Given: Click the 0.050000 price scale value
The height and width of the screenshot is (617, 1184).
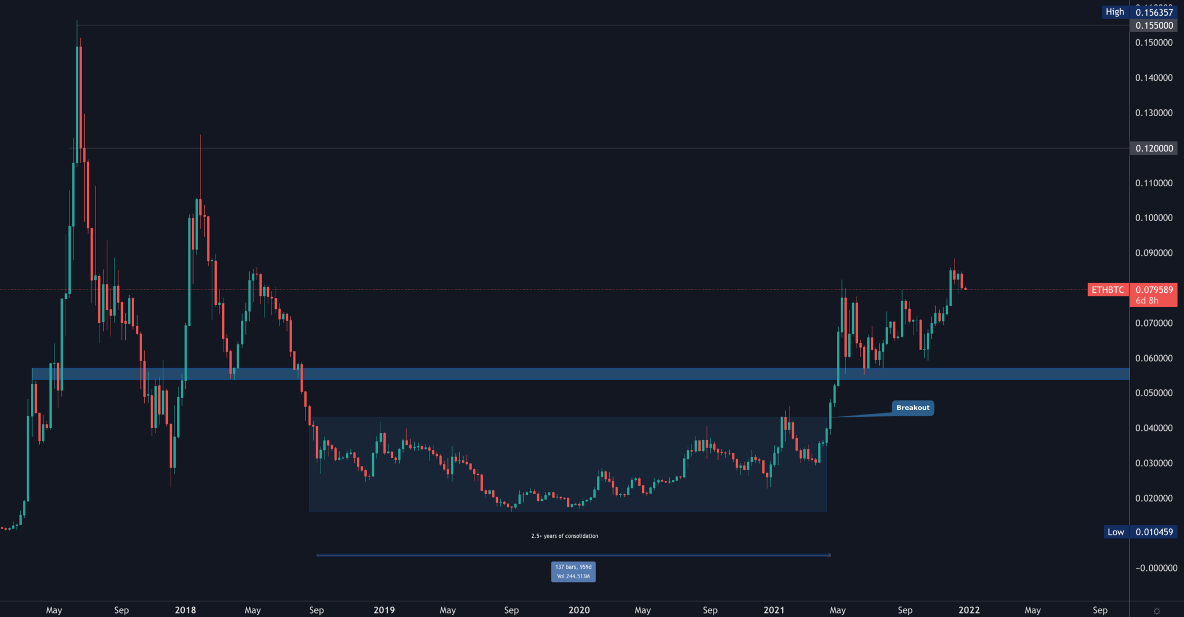Looking at the screenshot, I should click(1154, 393).
